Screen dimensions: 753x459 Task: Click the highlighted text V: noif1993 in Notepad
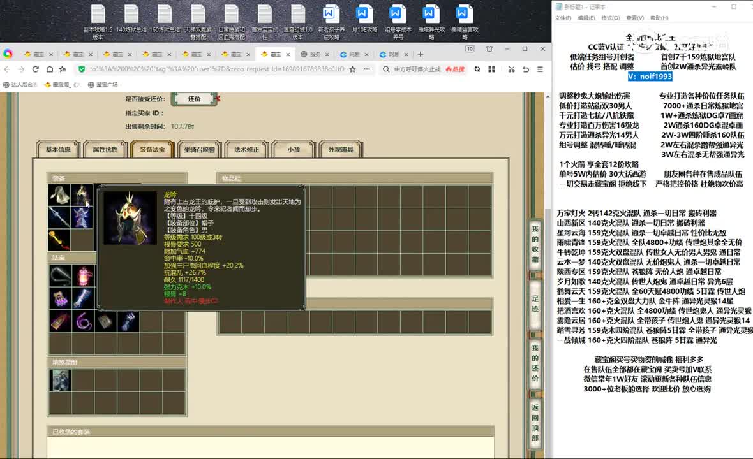(650, 76)
